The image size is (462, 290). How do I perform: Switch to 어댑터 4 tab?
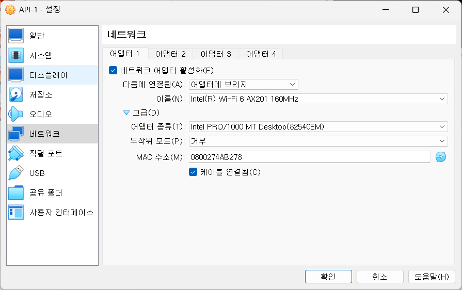click(261, 54)
